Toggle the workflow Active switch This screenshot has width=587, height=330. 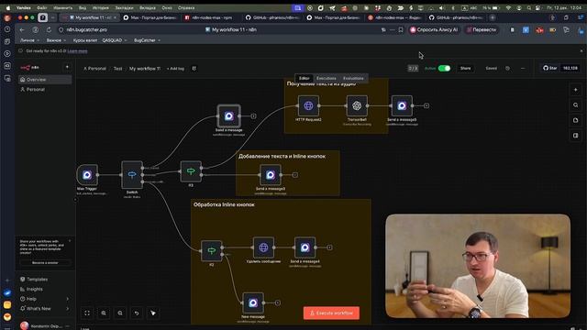coord(444,68)
